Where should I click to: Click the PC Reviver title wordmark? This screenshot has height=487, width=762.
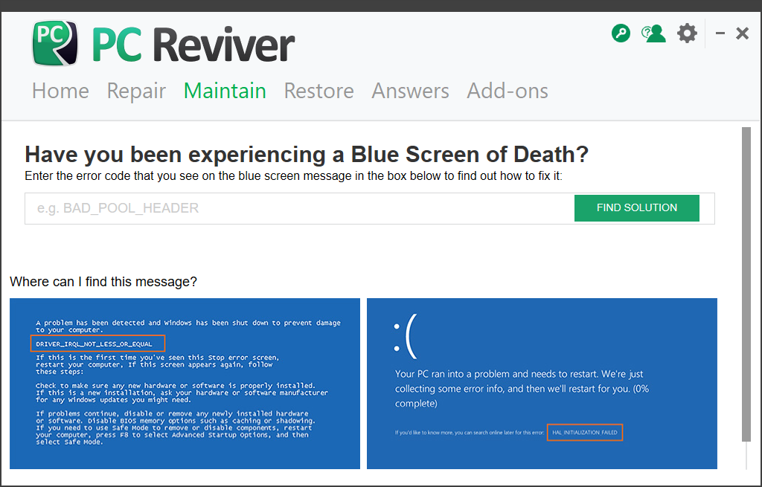click(x=193, y=45)
